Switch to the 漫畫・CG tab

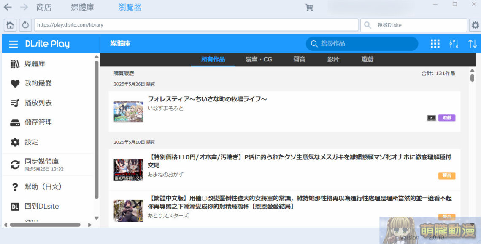pyautogui.click(x=259, y=59)
